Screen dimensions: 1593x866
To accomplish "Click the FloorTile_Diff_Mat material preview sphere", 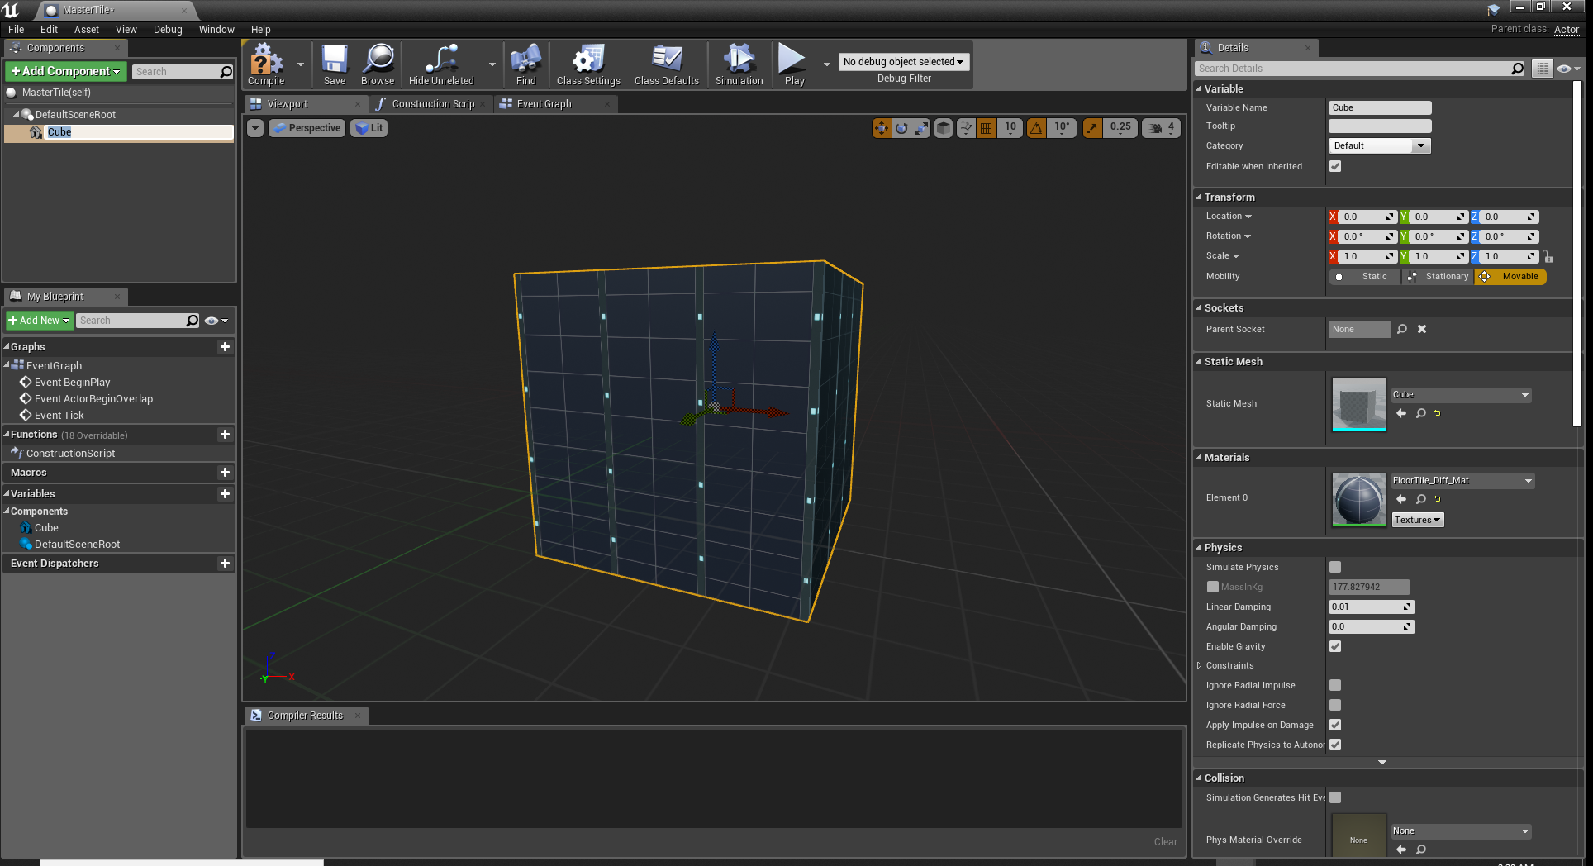I will tap(1358, 499).
